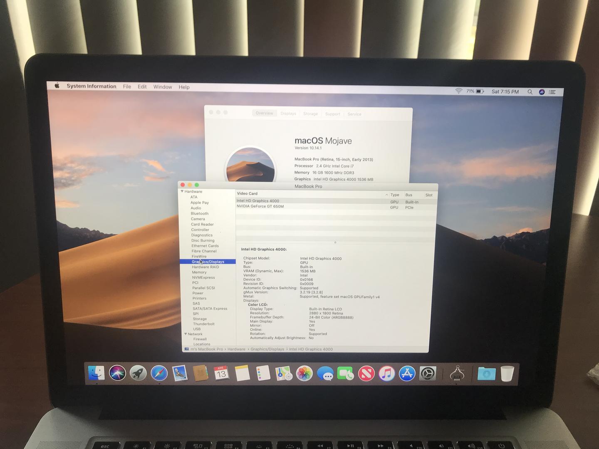Image resolution: width=599 pixels, height=449 pixels.
Task: Switch to Support tab in About window
Action: (332, 114)
